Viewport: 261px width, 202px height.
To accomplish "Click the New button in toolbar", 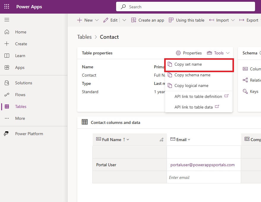I will (85, 20).
